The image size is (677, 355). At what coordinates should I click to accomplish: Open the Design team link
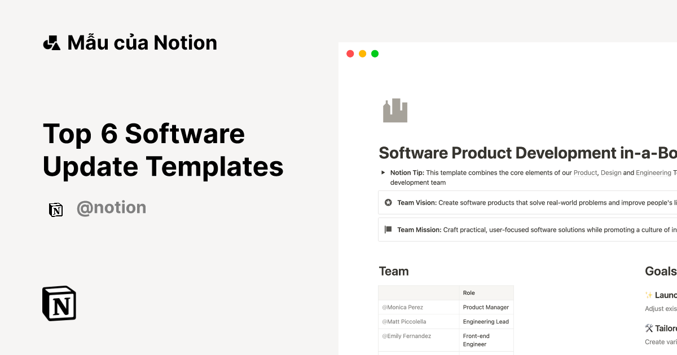pyautogui.click(x=611, y=172)
